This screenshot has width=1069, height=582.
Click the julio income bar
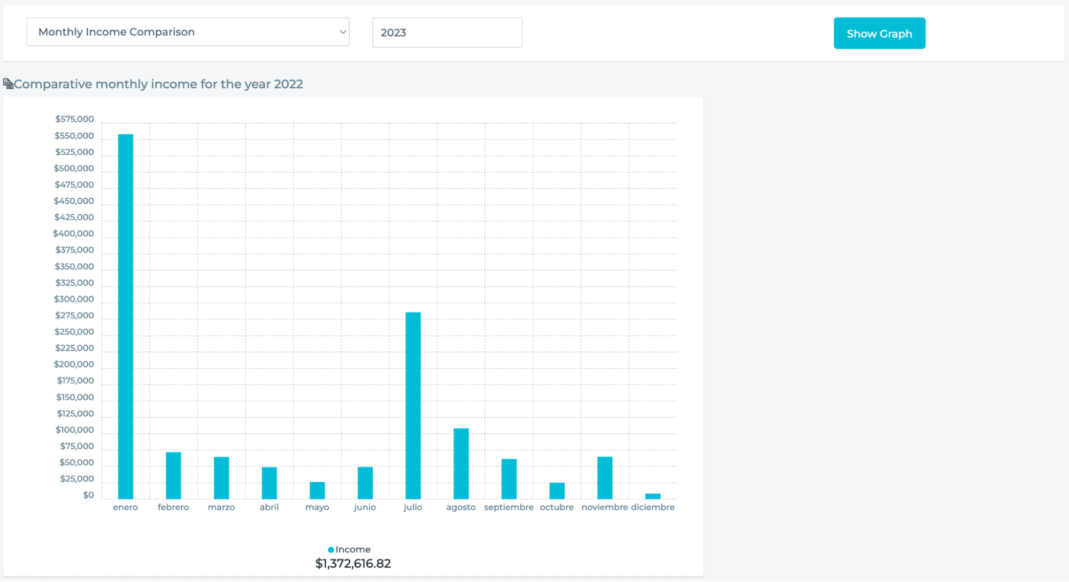tap(413, 406)
